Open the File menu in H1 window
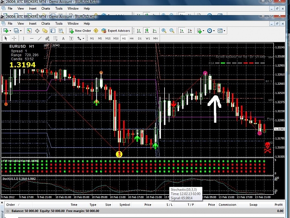Screen dimensions: 290x218 pyautogui.click(x=10, y=24)
